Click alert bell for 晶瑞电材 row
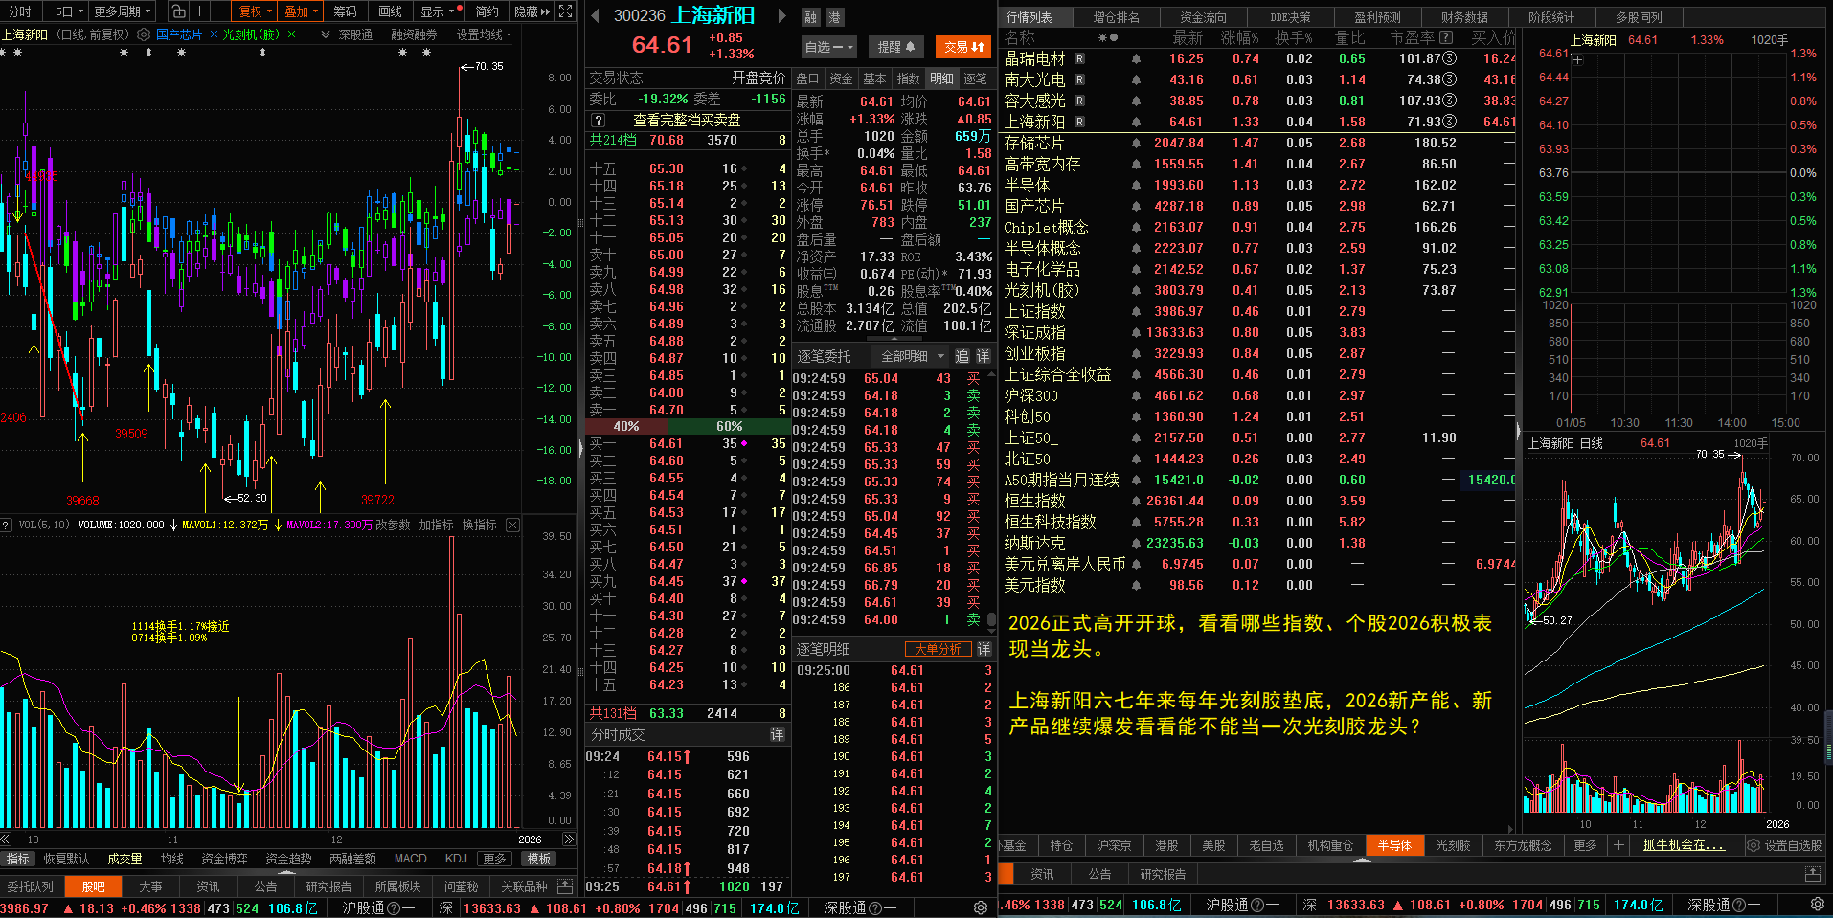This screenshot has height=918, width=1833. pyautogui.click(x=1136, y=58)
